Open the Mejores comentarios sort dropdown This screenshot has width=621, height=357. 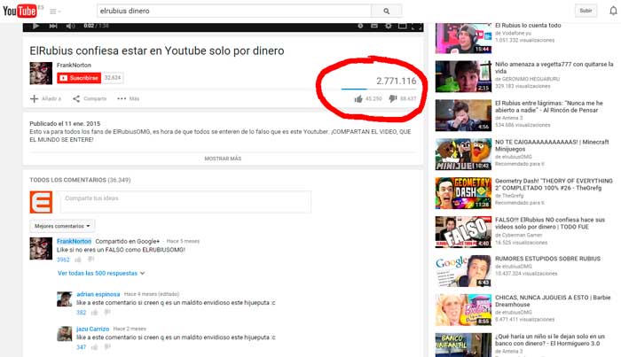62,226
